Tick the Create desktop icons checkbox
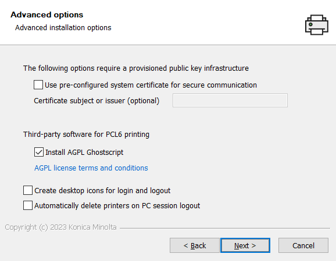336x261 pixels. click(28, 190)
